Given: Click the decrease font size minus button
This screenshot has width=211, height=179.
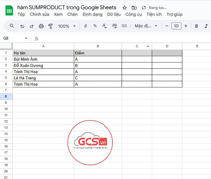Looking at the screenshot, I should click(x=167, y=26).
